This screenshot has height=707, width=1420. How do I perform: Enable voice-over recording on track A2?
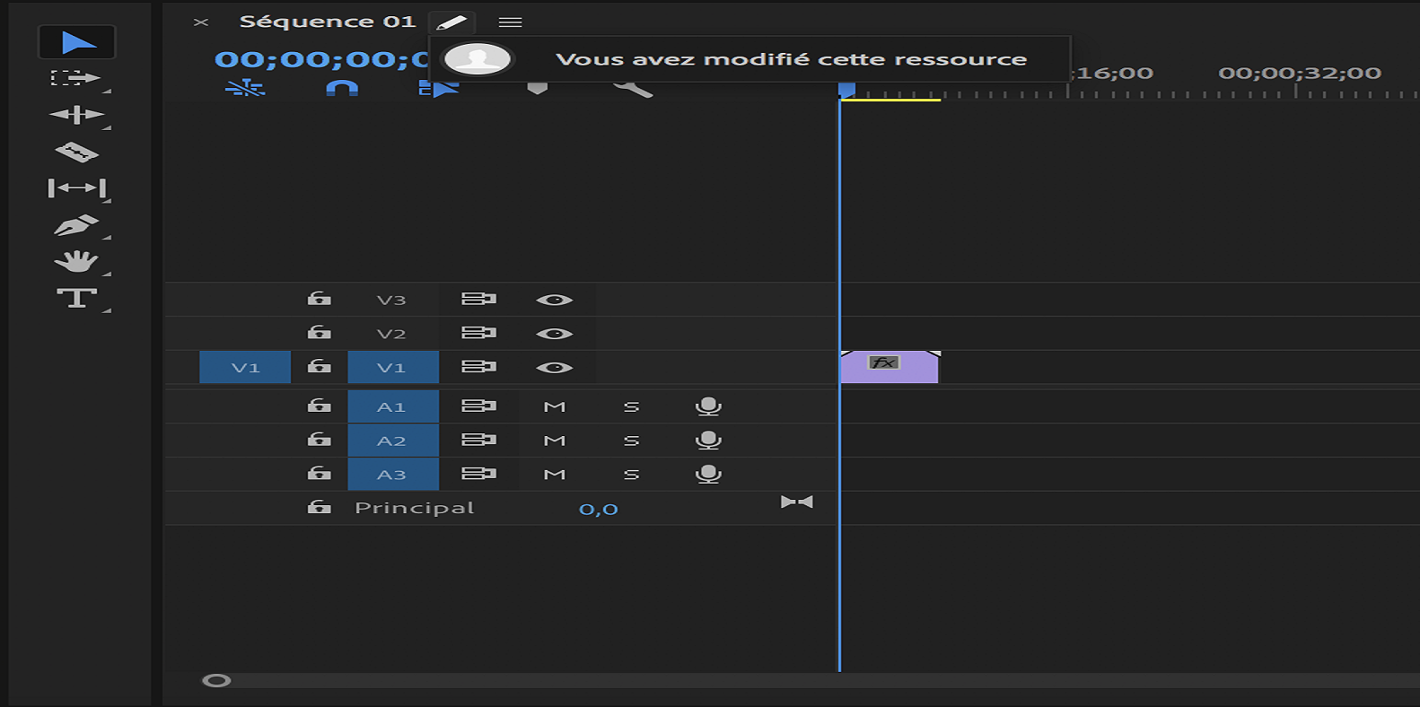[x=708, y=441]
